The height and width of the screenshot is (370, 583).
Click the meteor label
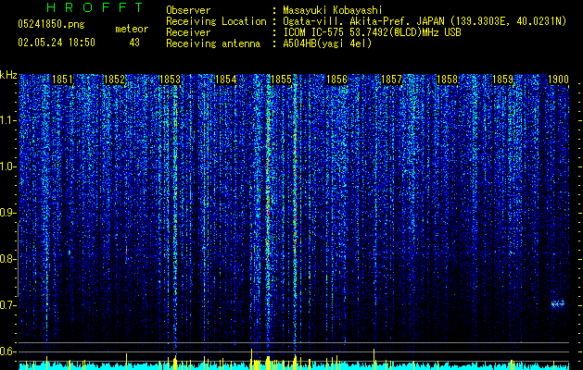[132, 29]
